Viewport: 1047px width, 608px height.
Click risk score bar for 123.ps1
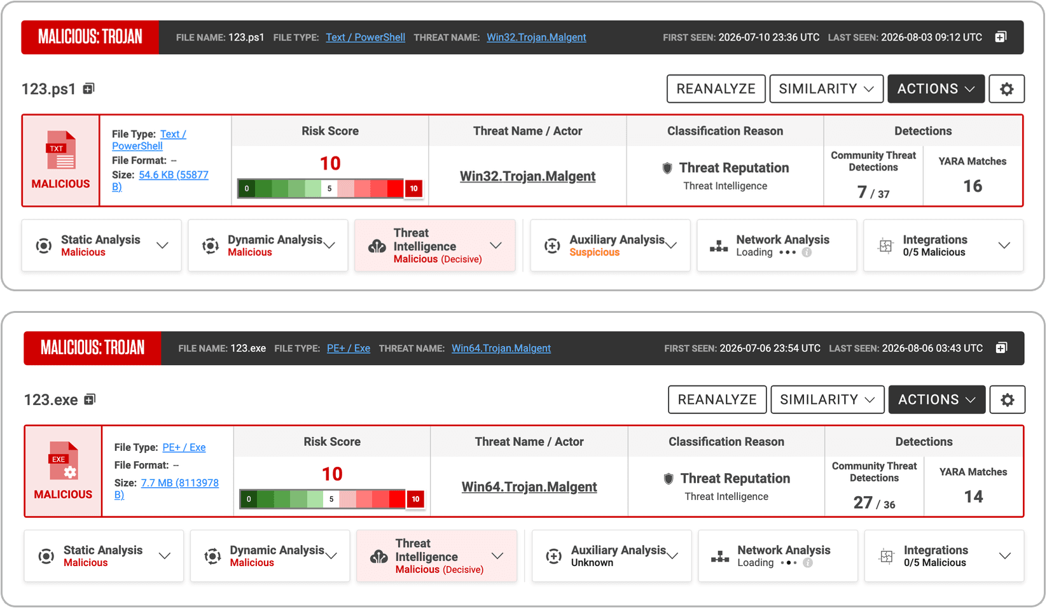pos(329,188)
